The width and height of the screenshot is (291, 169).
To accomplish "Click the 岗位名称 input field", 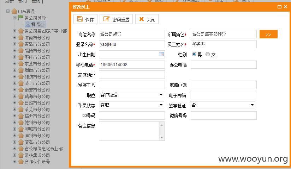I will (132, 34).
